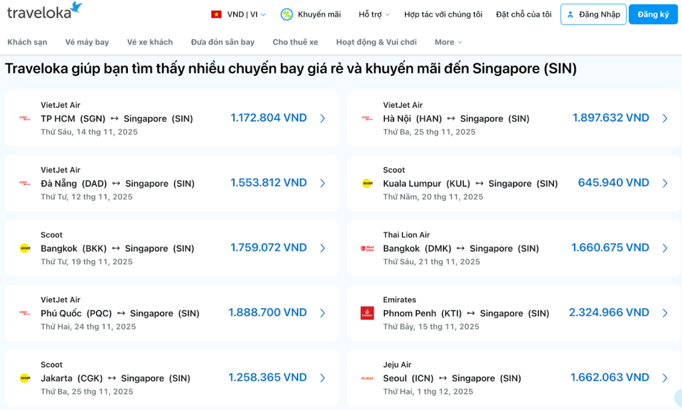Open arrow for Đà Nẵng to Singapore flight
The height and width of the screenshot is (410, 682).
(322, 183)
